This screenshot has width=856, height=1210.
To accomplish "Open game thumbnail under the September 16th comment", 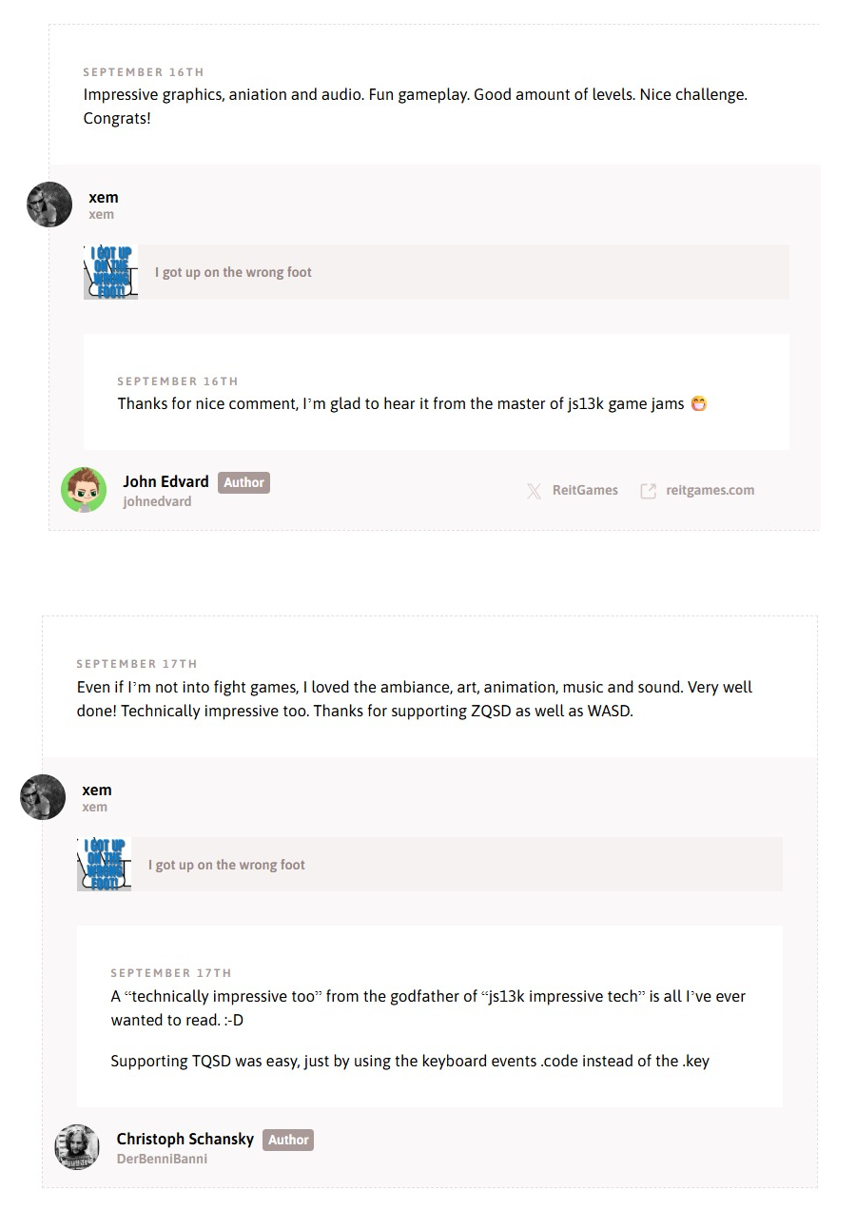I will pos(111,272).
